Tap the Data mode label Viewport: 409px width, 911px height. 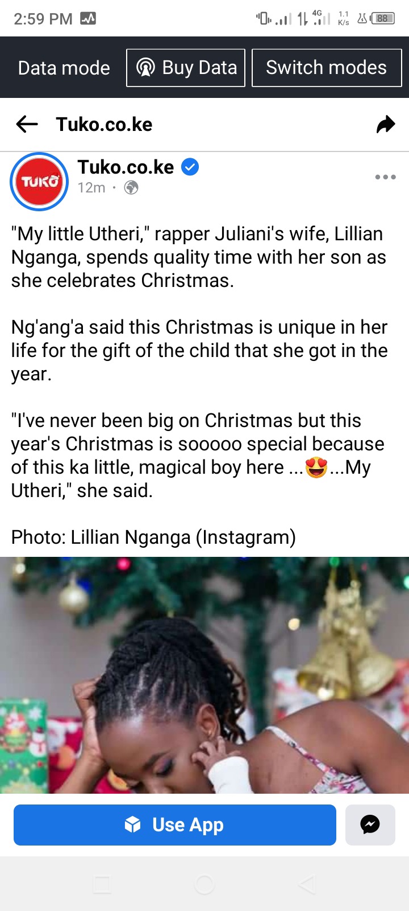pos(64,68)
